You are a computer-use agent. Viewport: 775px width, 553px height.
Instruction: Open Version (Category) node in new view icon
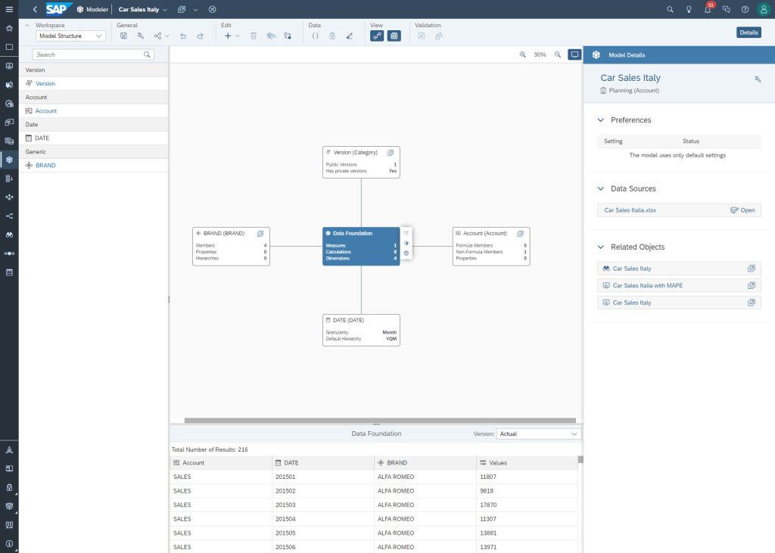point(391,153)
